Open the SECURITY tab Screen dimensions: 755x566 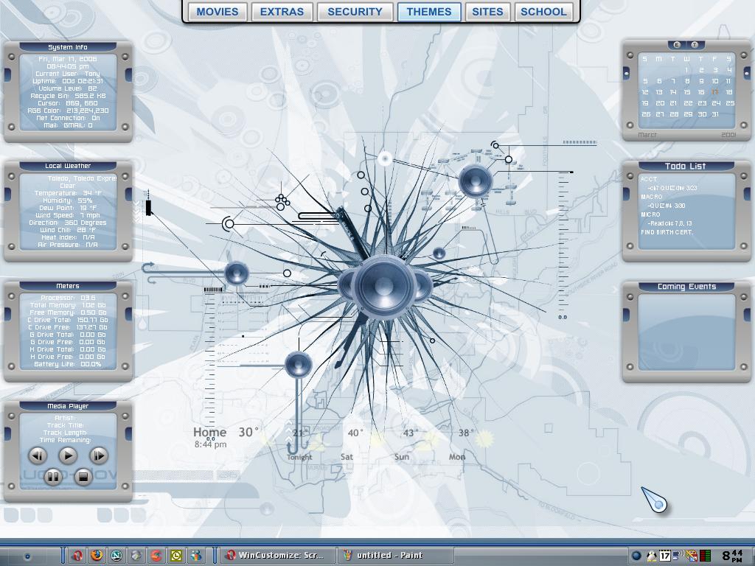click(355, 12)
